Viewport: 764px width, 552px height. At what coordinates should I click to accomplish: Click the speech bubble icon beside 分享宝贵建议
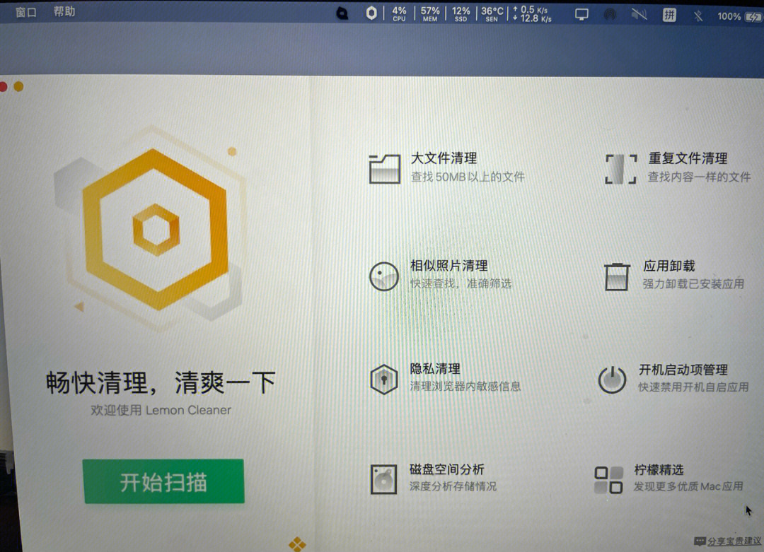click(x=700, y=541)
